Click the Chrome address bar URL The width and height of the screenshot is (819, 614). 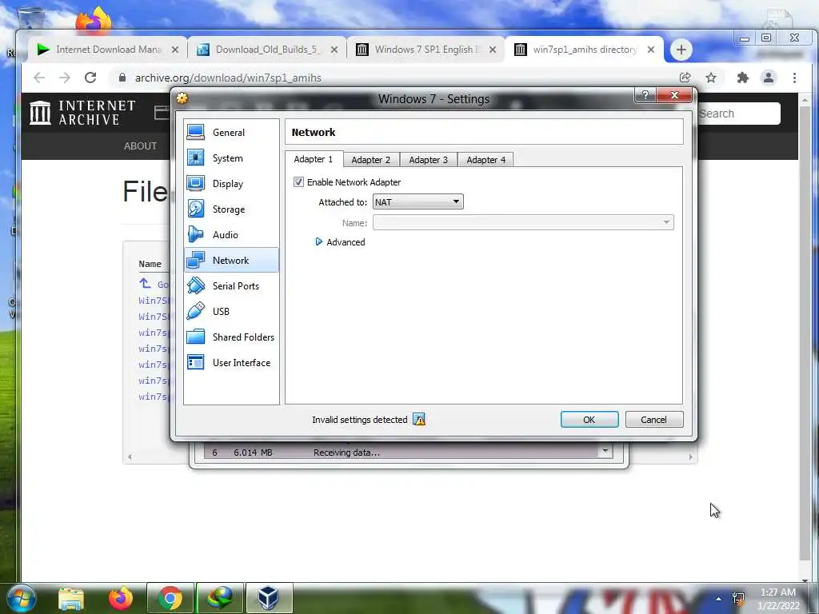pyautogui.click(x=228, y=78)
